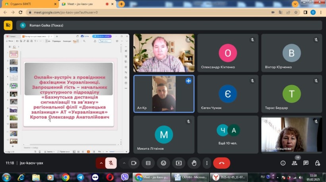Select Олена Мацнєва video tile

point(292,135)
